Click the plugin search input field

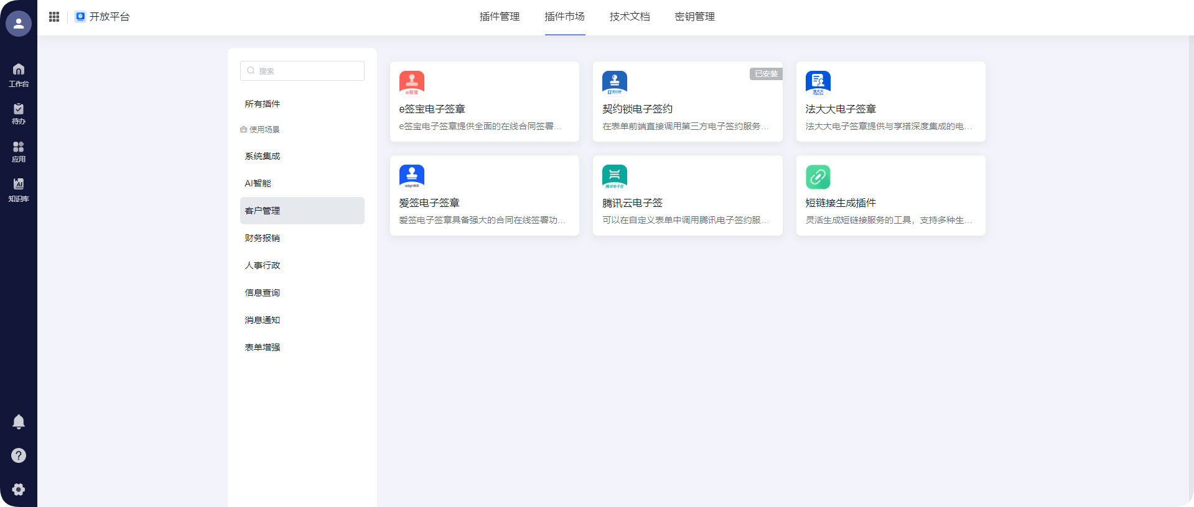click(x=302, y=71)
